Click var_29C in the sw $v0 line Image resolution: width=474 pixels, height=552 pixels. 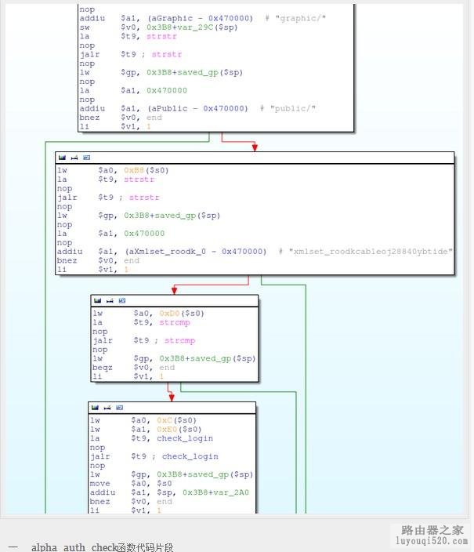click(x=197, y=27)
